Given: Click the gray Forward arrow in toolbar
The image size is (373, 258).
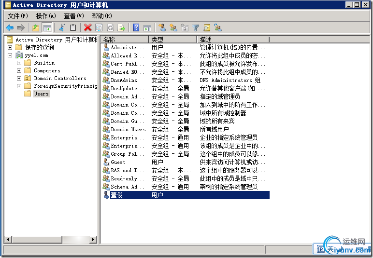Looking at the screenshot, I should 21,28.
